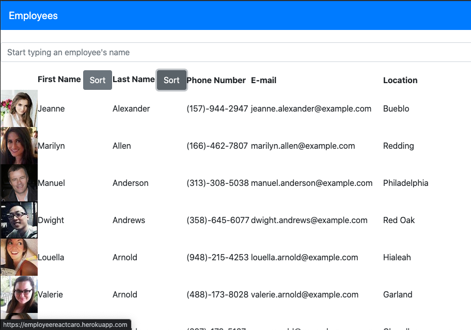Screen dimensions: 471x330
Task: Click email dwight.andrews@example.com
Action: click(309, 221)
